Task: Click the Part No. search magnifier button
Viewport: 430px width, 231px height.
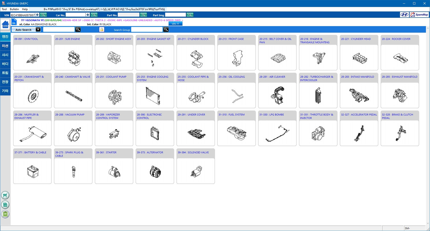Action: [x=143, y=15]
